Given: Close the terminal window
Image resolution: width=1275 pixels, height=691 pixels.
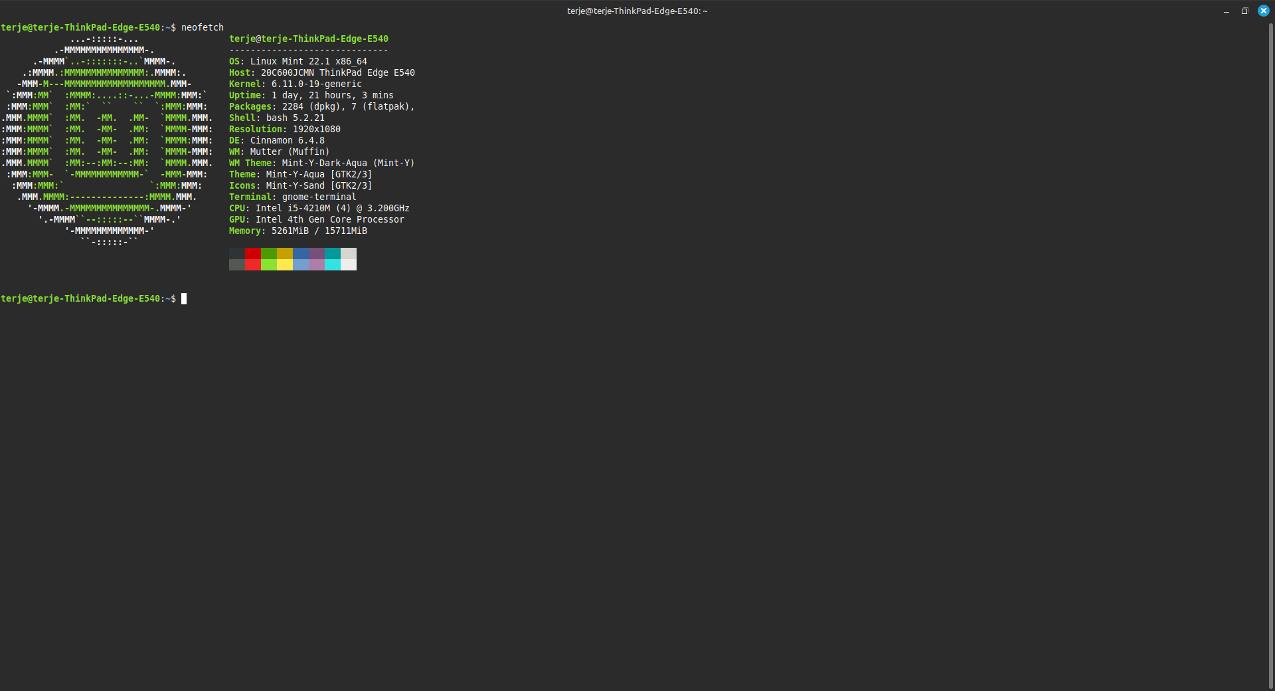Looking at the screenshot, I should tap(1263, 11).
